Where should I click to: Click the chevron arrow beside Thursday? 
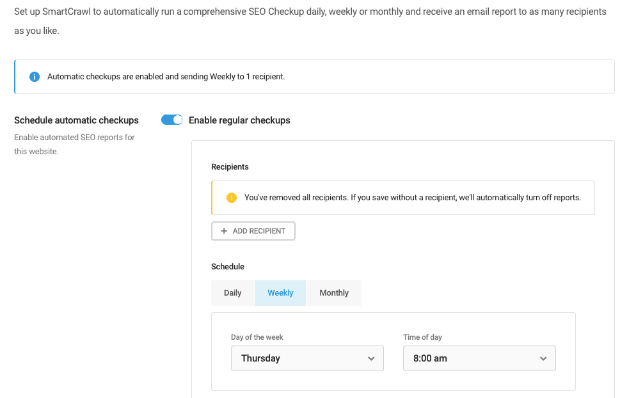point(371,359)
